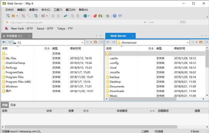
Task: Open the 工具(T) menu
Action: click(x=58, y=10)
